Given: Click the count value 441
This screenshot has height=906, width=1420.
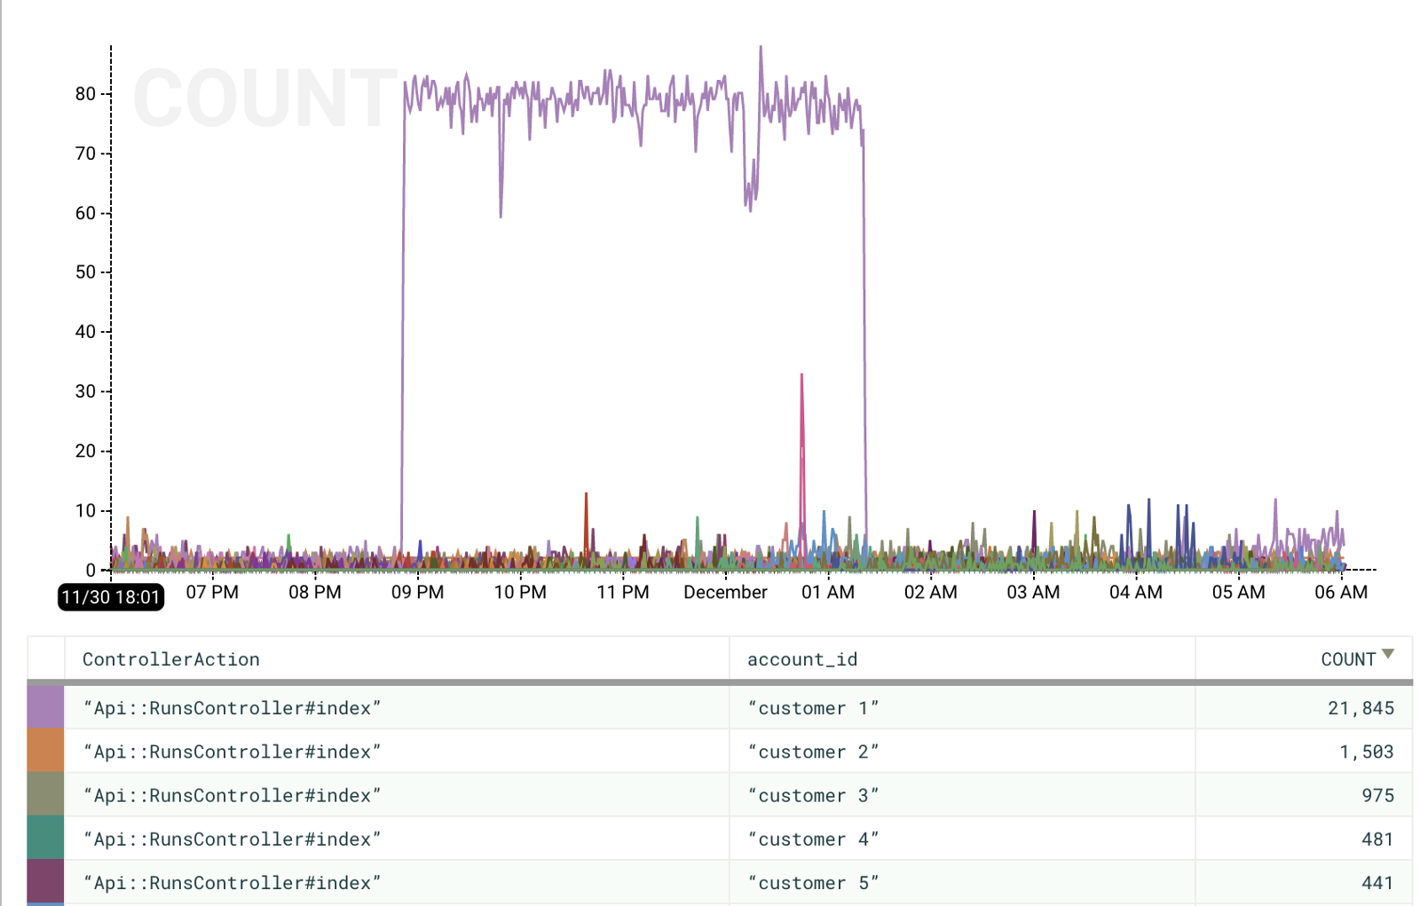Looking at the screenshot, I should click(1378, 882).
